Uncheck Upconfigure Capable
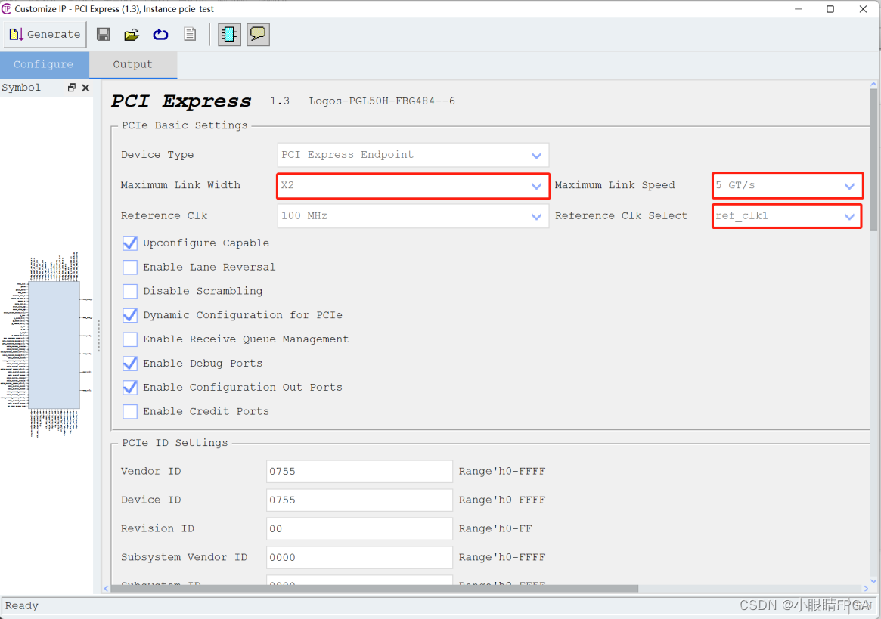 [x=130, y=243]
